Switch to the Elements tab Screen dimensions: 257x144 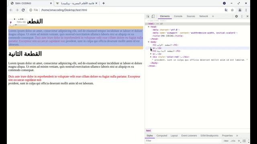pos(165,16)
